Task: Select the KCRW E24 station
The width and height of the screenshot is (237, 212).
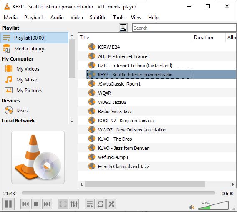Action: point(157,47)
